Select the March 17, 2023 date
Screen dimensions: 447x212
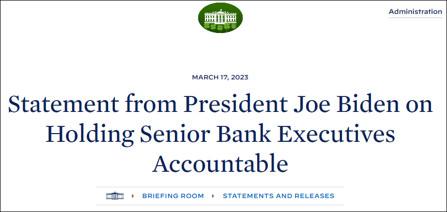tap(220, 77)
